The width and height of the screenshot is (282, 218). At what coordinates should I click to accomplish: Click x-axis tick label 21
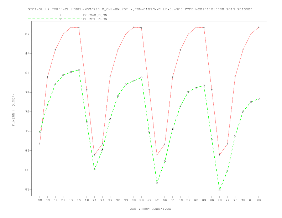pos(94,200)
